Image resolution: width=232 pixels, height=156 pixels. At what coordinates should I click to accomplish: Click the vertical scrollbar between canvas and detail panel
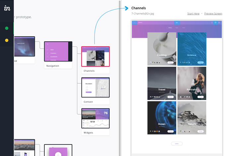tap(120, 78)
